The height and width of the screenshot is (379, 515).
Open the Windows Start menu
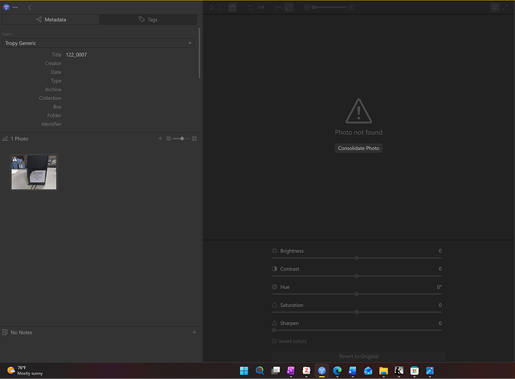coord(244,371)
